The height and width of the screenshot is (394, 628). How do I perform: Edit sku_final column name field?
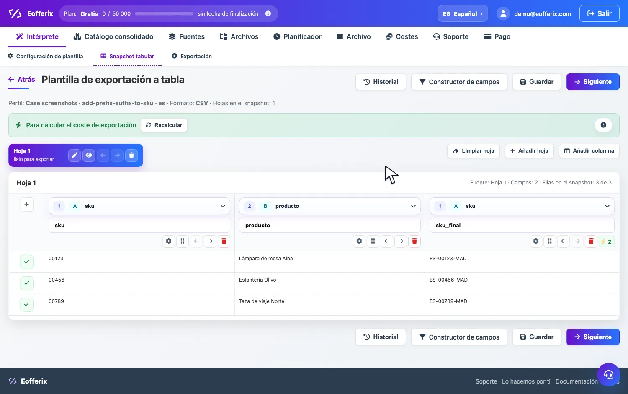[x=522, y=225]
